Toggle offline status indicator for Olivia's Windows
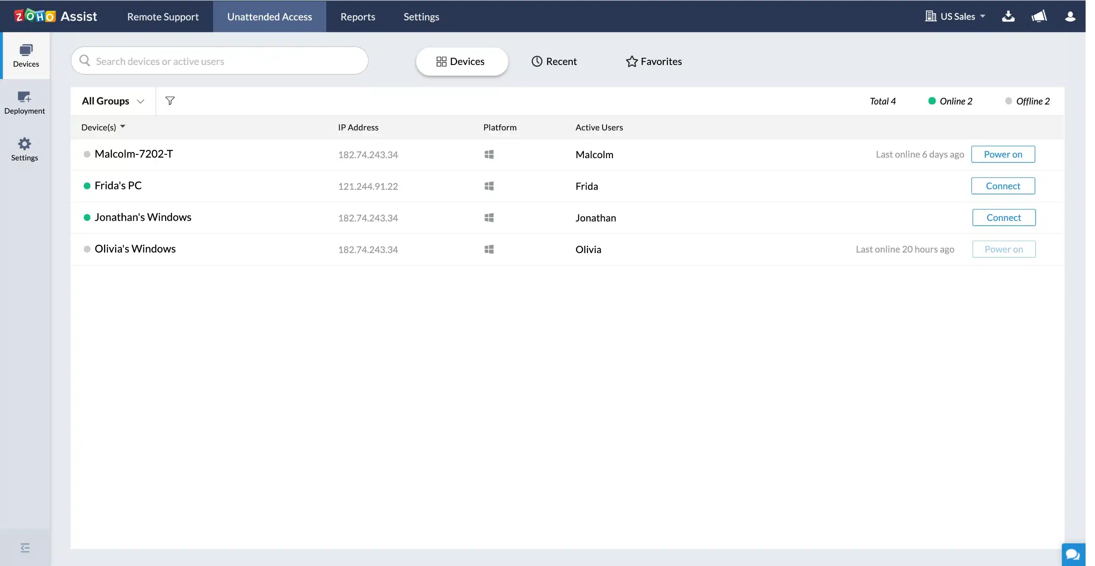Viewport: 1095px width, 566px height. [86, 249]
